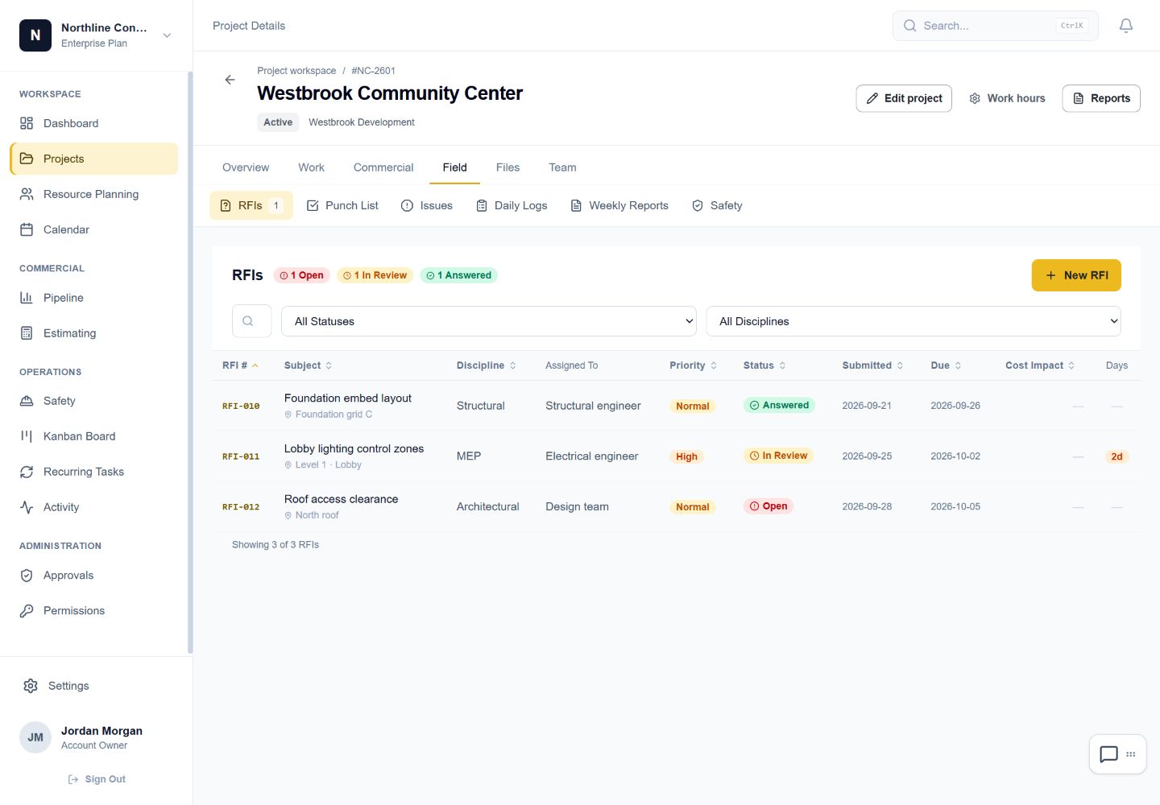The width and height of the screenshot is (1160, 805).
Task: Switch to the Overview tab
Action: [x=246, y=167]
